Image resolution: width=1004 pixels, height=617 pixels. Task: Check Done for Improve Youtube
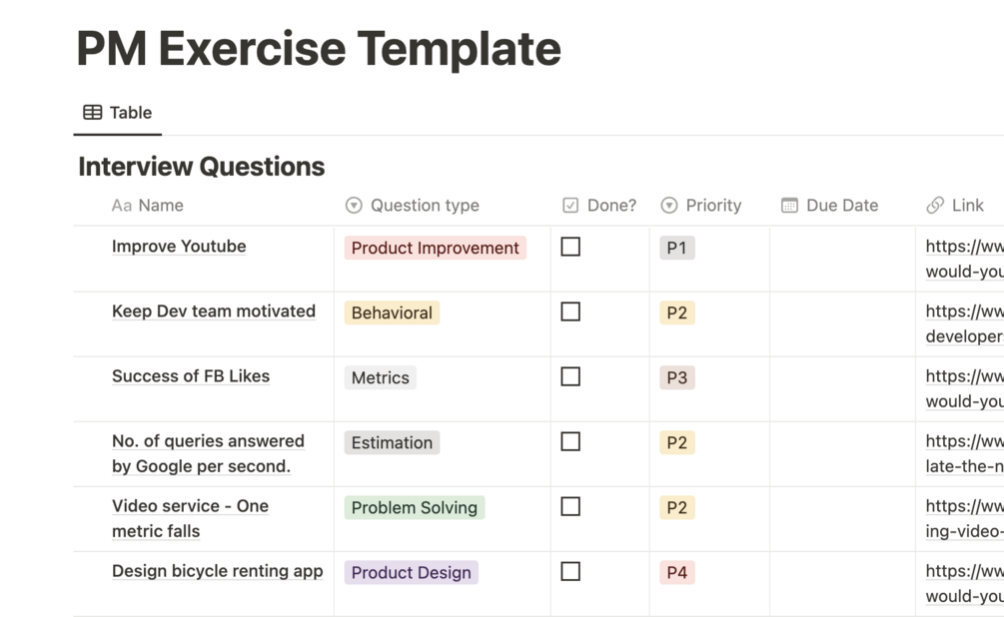click(570, 247)
